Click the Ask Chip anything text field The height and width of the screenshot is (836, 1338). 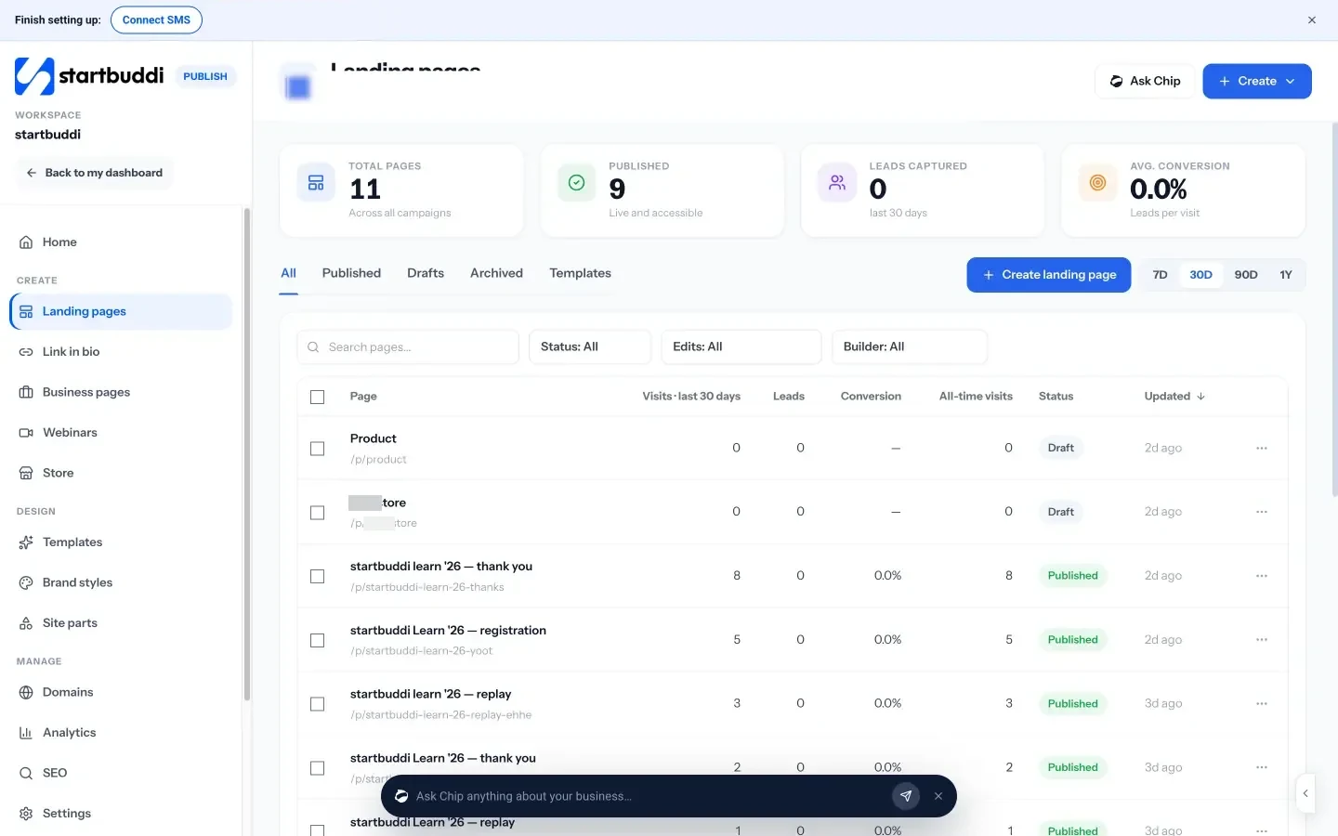click(648, 796)
